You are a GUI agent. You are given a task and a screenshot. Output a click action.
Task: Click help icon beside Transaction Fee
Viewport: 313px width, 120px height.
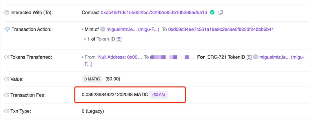(7, 95)
